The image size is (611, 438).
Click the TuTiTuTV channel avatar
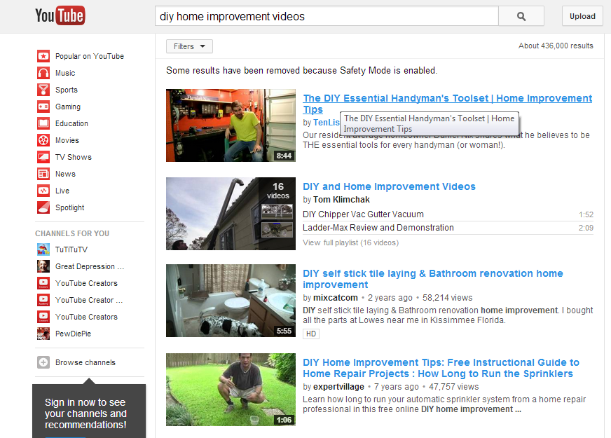click(43, 249)
